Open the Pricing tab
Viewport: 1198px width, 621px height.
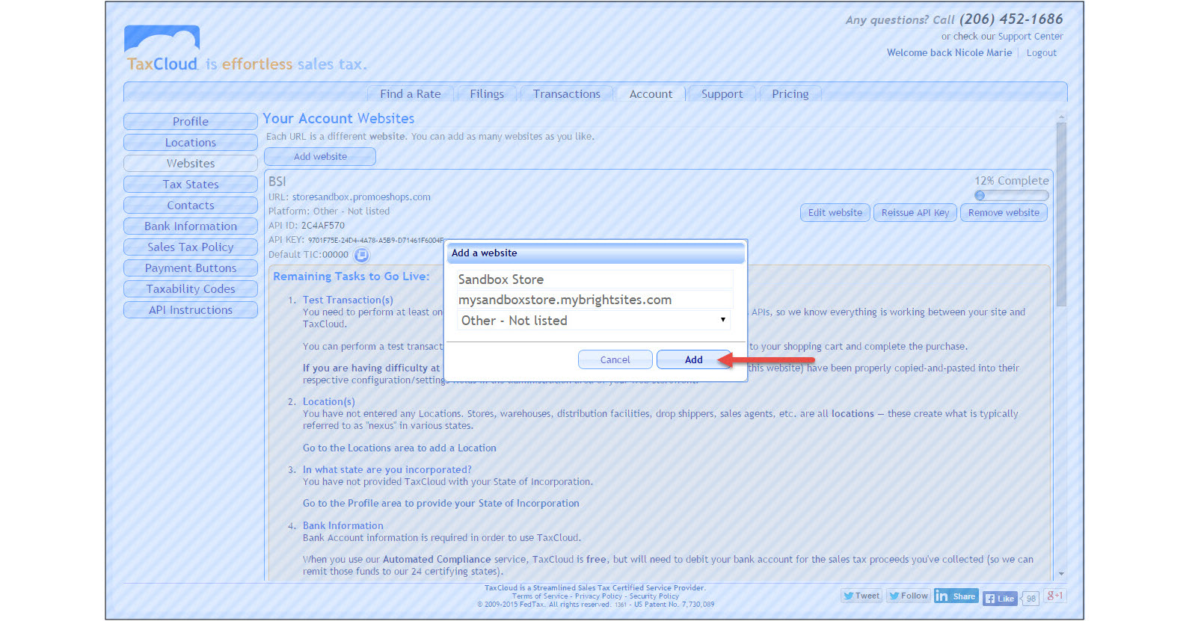790,94
